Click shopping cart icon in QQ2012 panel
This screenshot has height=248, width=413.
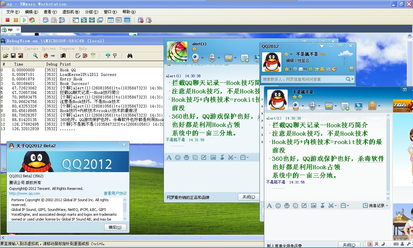317,69
